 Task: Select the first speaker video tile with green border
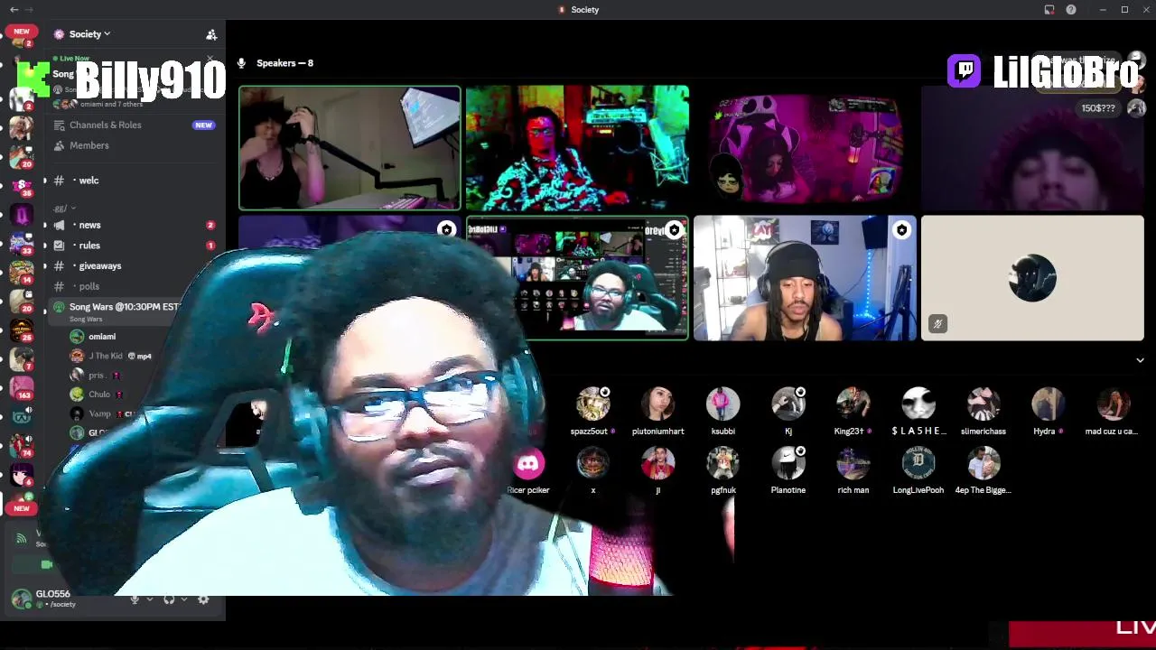coord(350,148)
